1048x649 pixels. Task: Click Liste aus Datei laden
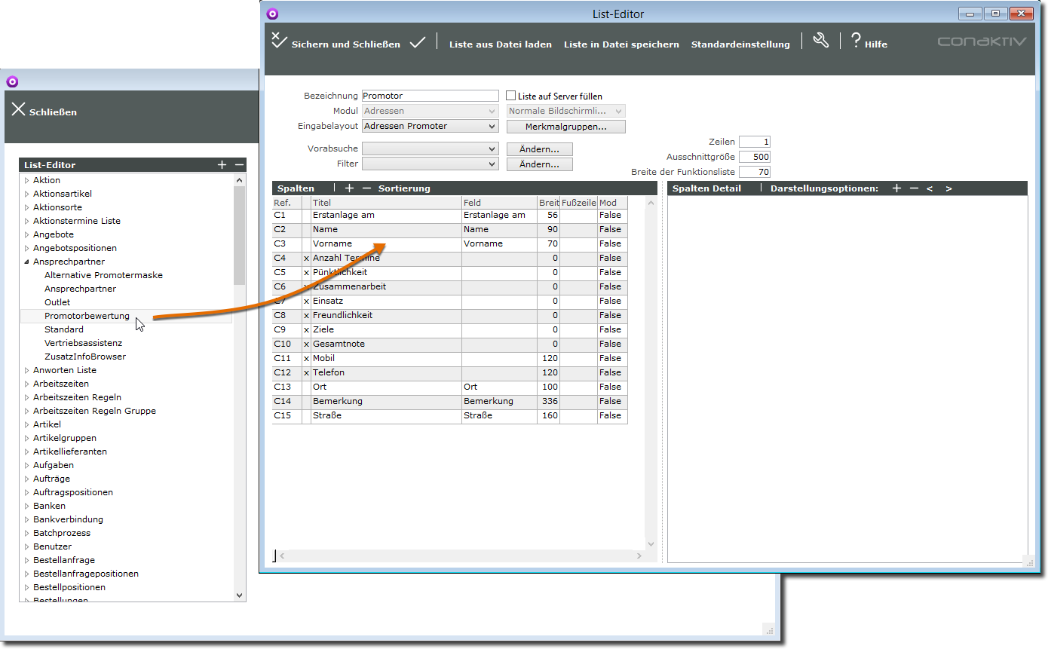coord(500,44)
